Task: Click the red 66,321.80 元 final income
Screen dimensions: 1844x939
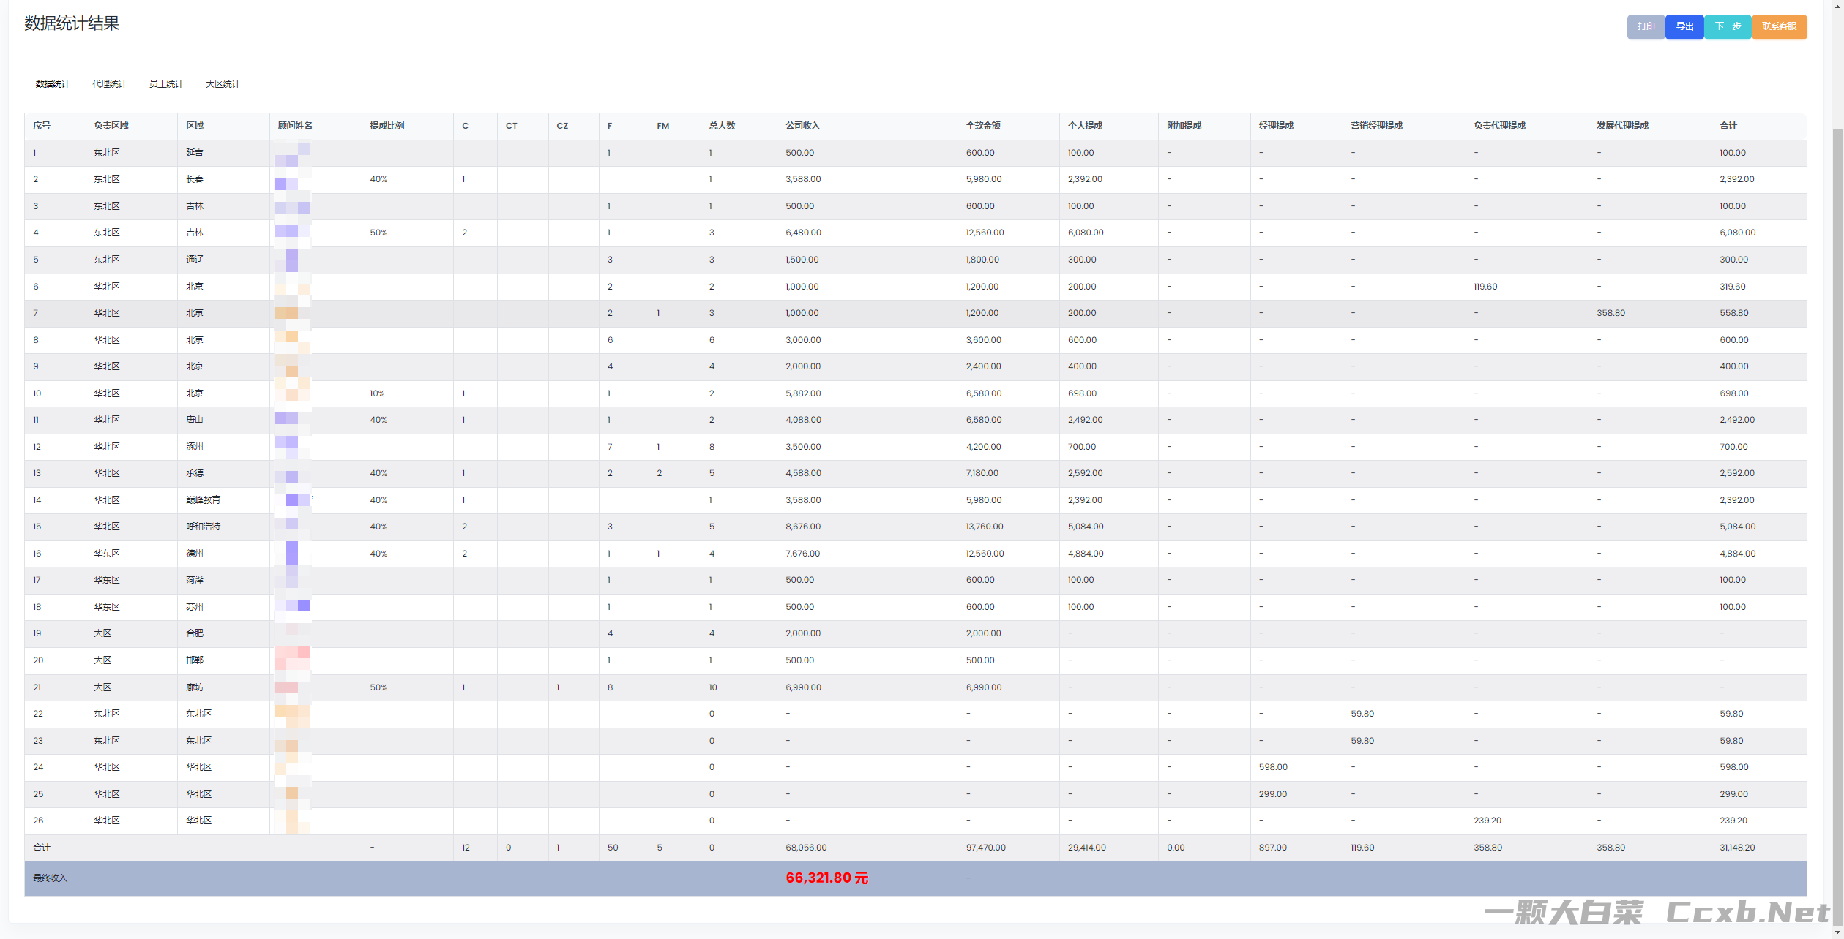Action: click(826, 878)
